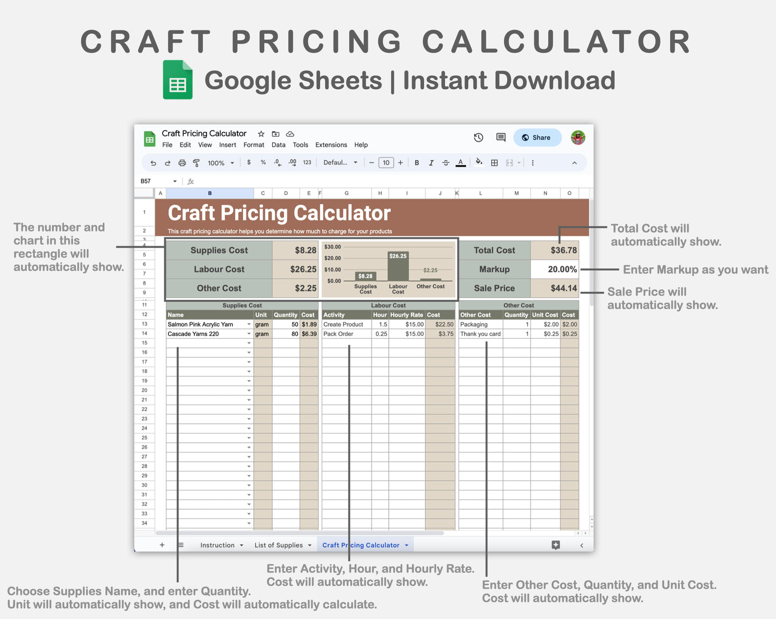Screen dimensions: 776x619
Task: Expand the dropdown on Salmon Pink Acrylic Yarn
Action: click(x=249, y=324)
